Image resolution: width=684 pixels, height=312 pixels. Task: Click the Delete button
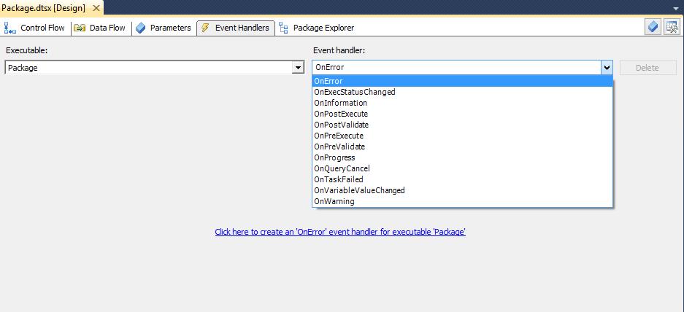(x=647, y=68)
